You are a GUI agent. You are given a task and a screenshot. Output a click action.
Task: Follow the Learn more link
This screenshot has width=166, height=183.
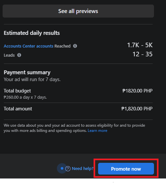(97, 131)
